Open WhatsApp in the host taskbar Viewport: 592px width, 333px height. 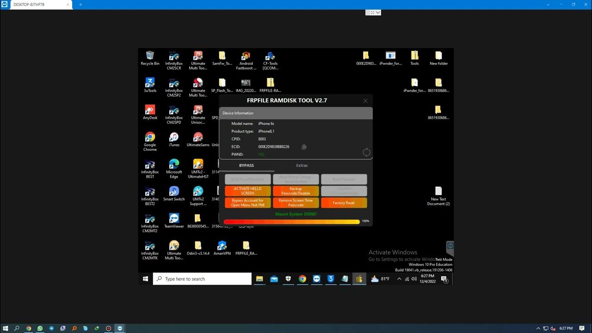click(x=40, y=328)
